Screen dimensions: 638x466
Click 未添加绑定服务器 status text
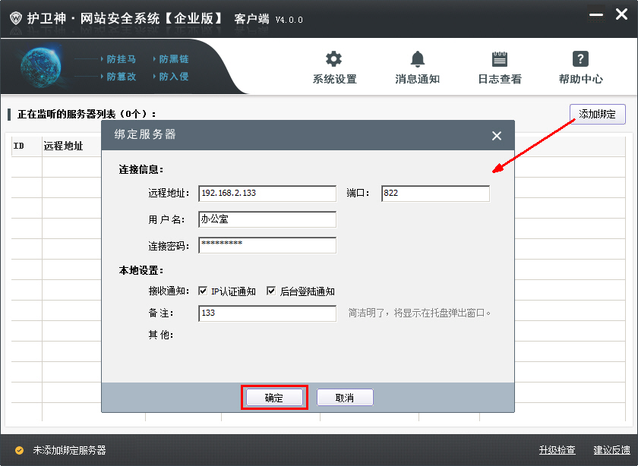pyautogui.click(x=69, y=450)
